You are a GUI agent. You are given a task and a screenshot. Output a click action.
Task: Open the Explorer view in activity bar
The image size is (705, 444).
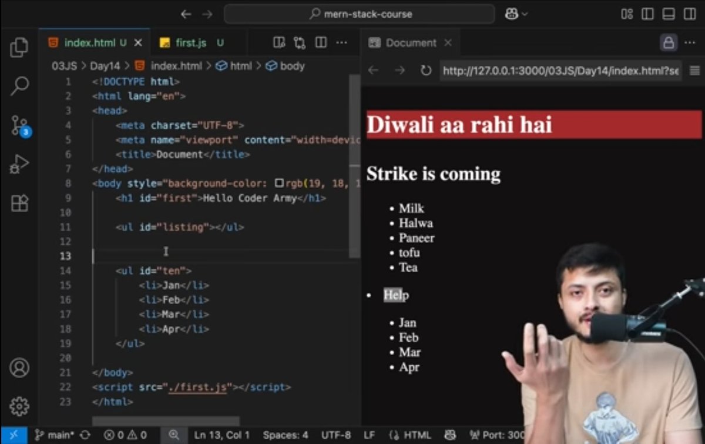[x=19, y=47]
